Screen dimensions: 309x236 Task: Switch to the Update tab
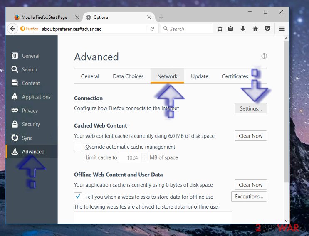coord(200,76)
